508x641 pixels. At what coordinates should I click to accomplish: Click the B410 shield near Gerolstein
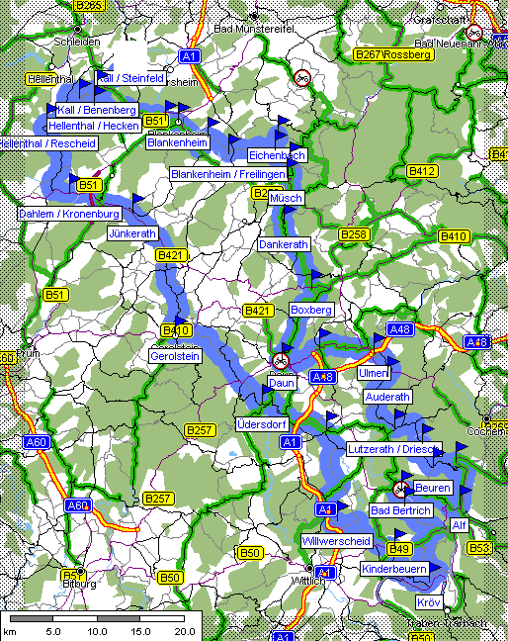pyautogui.click(x=176, y=330)
